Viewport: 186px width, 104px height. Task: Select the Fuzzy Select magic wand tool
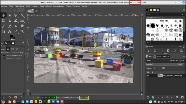(22, 15)
